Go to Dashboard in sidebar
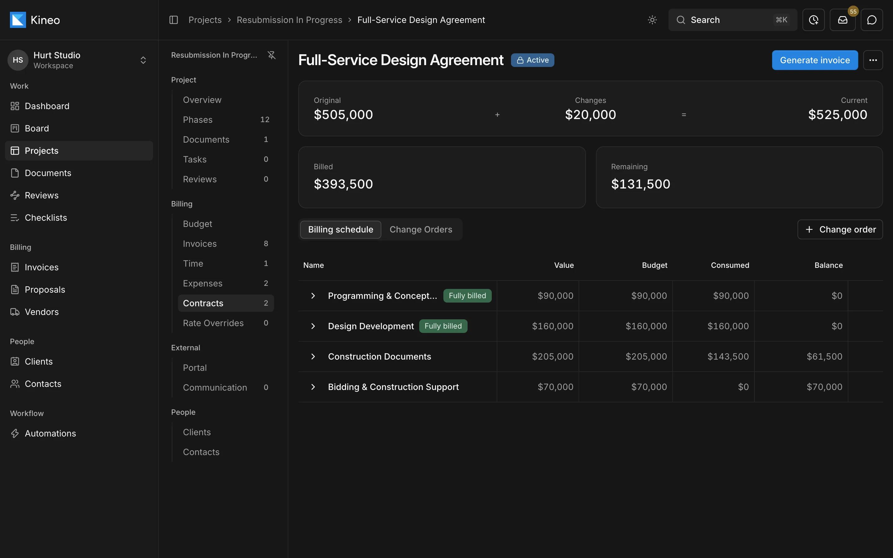The height and width of the screenshot is (558, 893). [79, 106]
